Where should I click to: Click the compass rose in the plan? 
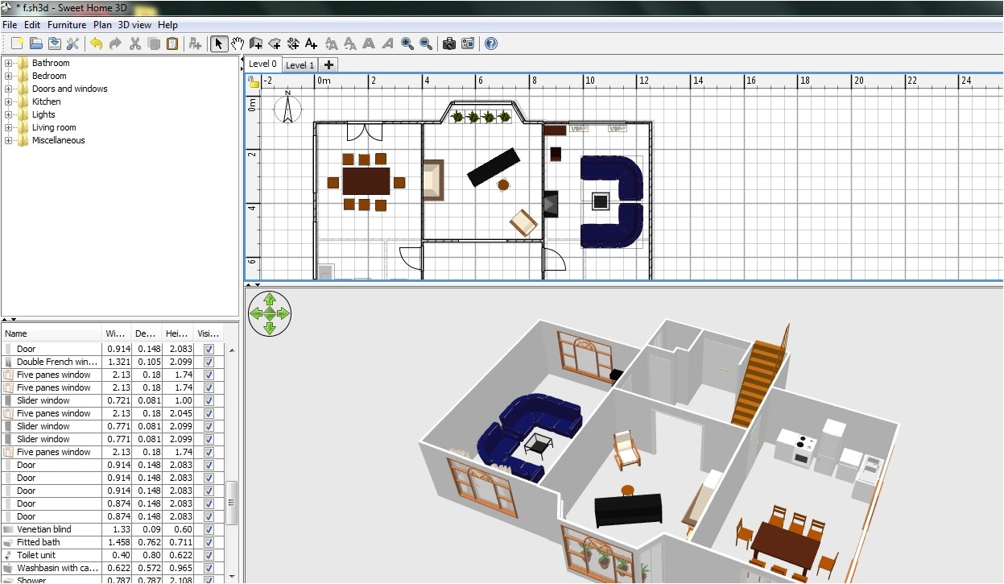pyautogui.click(x=287, y=110)
